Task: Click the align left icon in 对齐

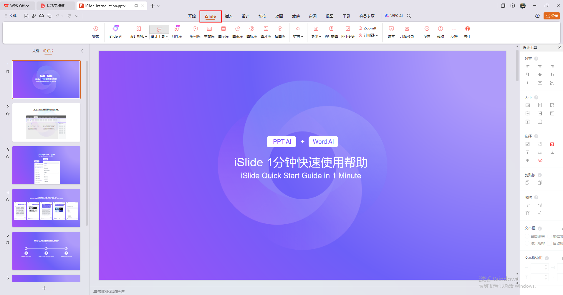Action: click(x=528, y=66)
